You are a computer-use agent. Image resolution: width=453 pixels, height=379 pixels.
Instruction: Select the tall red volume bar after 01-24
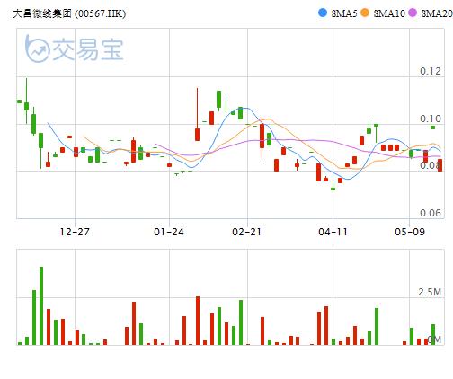(198, 321)
